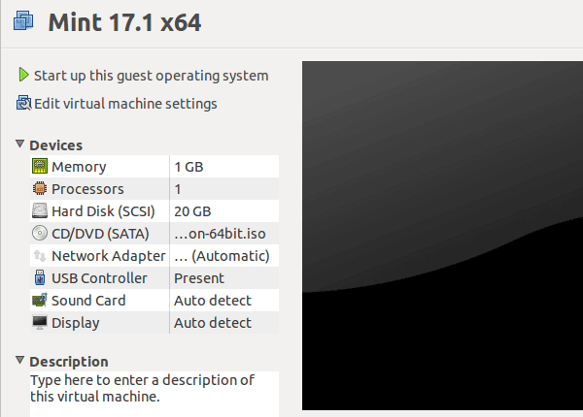The width and height of the screenshot is (583, 417).
Task: Select the Hard Disk (SCSI) label
Action: [103, 211]
